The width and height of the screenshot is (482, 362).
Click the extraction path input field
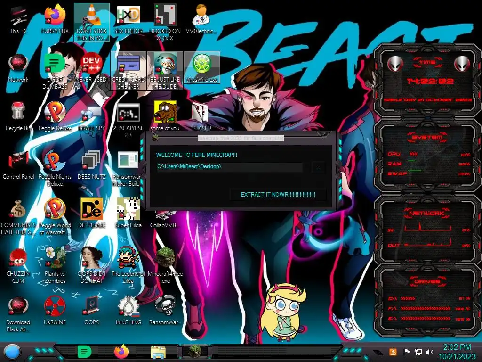point(229,166)
